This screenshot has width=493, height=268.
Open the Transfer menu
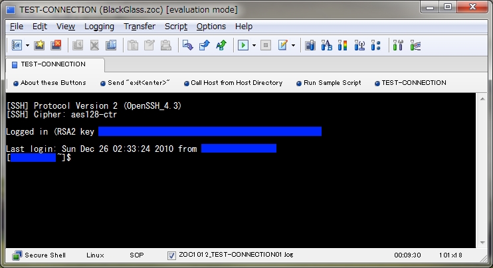[x=140, y=27]
